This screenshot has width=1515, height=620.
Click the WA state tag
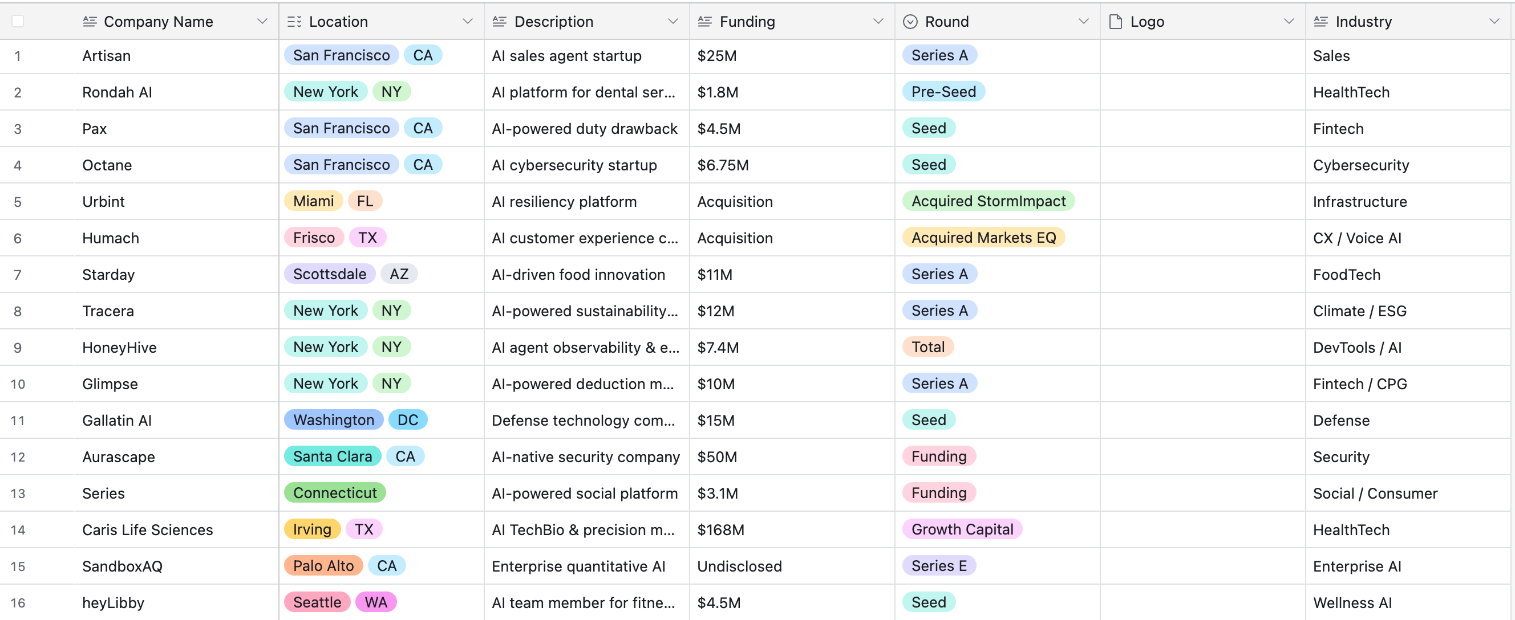point(376,602)
